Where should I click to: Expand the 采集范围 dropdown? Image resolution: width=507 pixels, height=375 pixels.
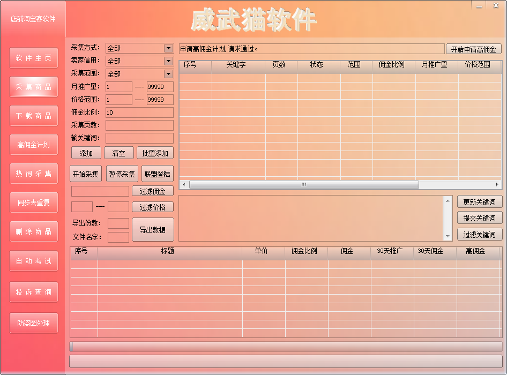click(168, 74)
